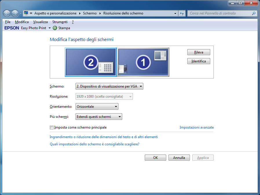The image size is (260, 195).
Task: Select monitor 1 in the display preview
Action: click(143, 62)
